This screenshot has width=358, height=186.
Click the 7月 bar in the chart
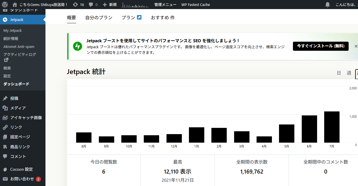point(332,127)
